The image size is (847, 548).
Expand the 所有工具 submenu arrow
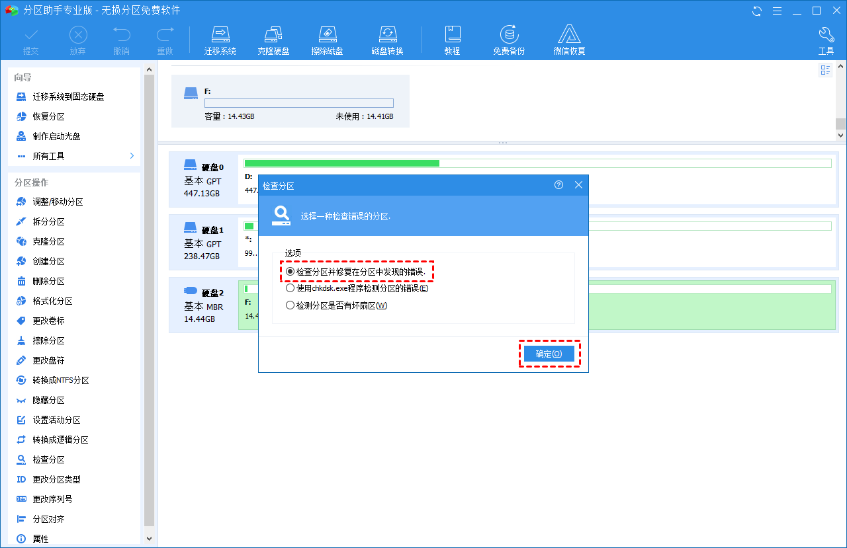pyautogui.click(x=132, y=156)
